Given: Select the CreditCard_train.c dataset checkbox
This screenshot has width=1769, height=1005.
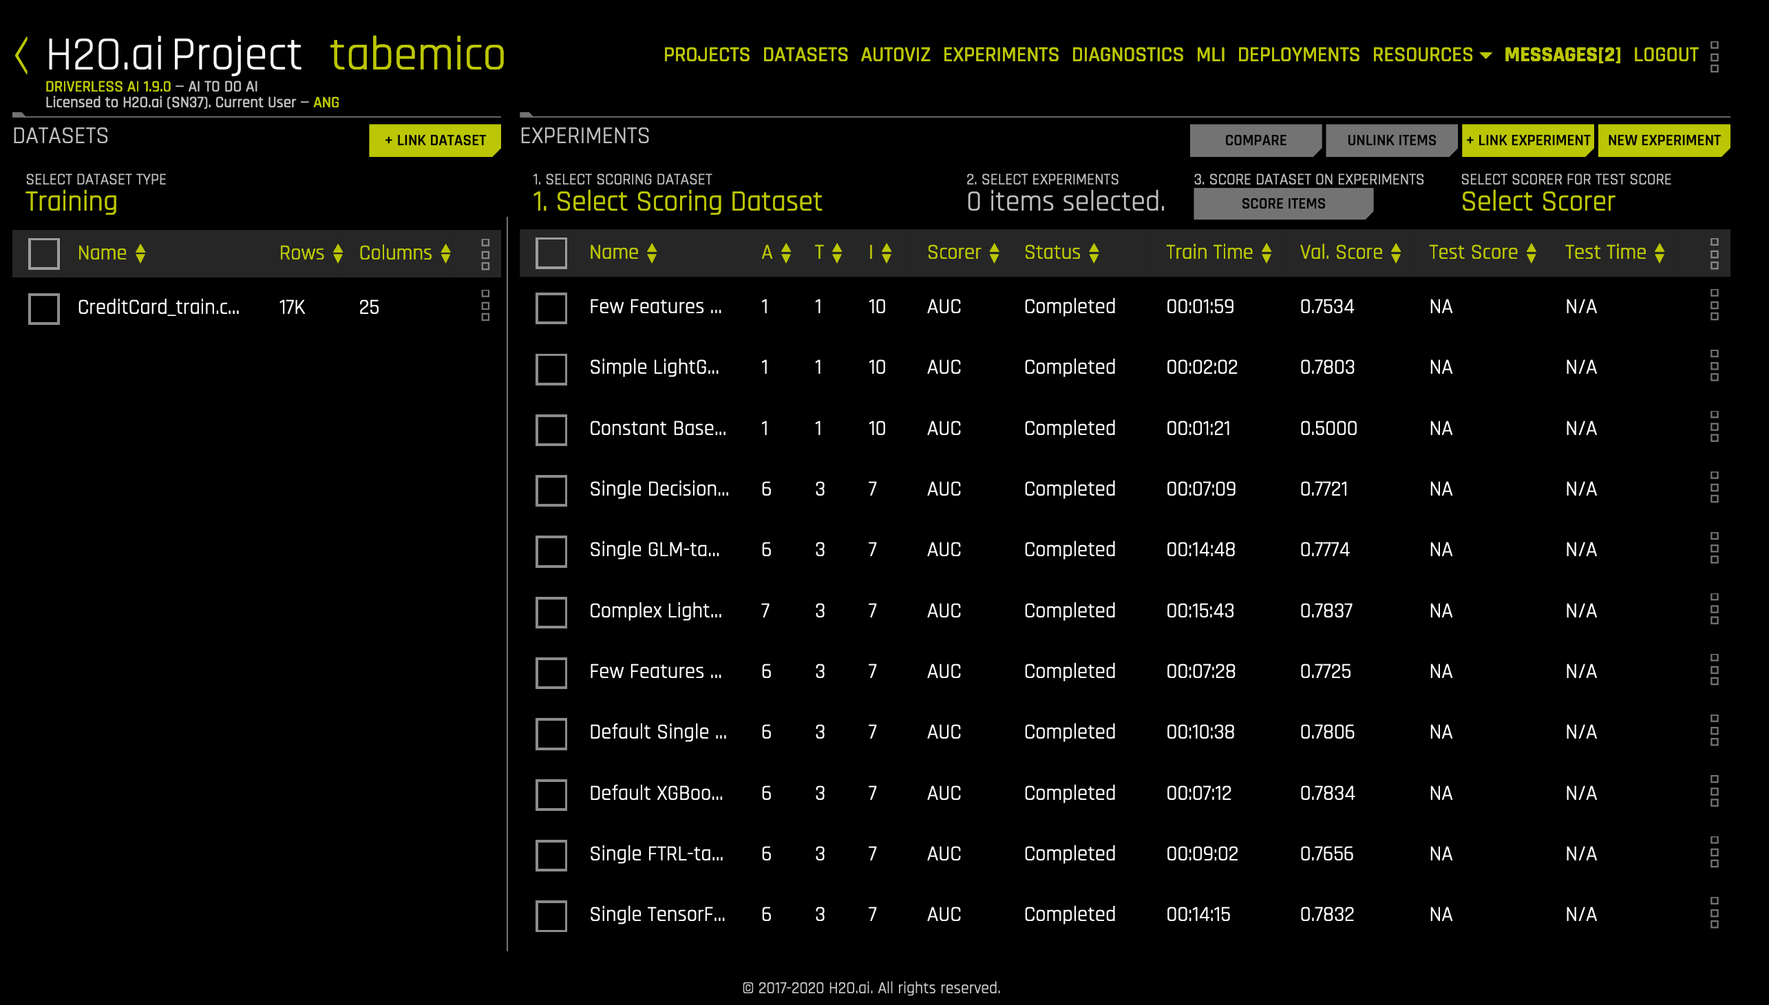Looking at the screenshot, I should [x=43, y=308].
